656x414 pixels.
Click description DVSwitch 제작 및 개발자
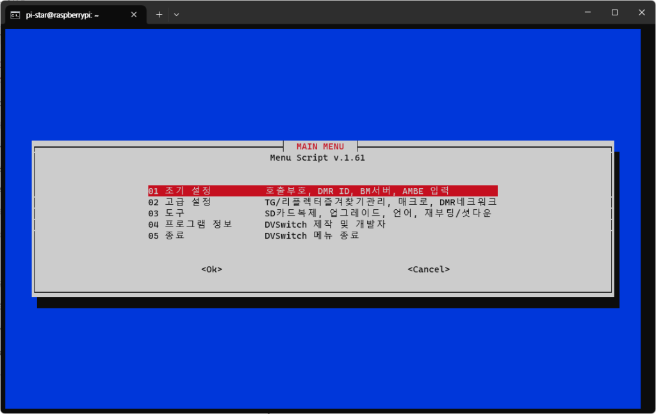pyautogui.click(x=325, y=225)
